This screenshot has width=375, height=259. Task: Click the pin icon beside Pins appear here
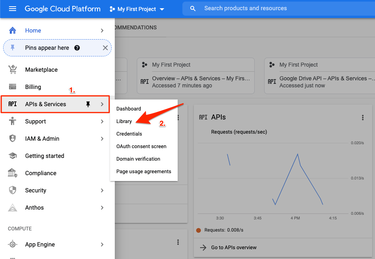[13, 48]
